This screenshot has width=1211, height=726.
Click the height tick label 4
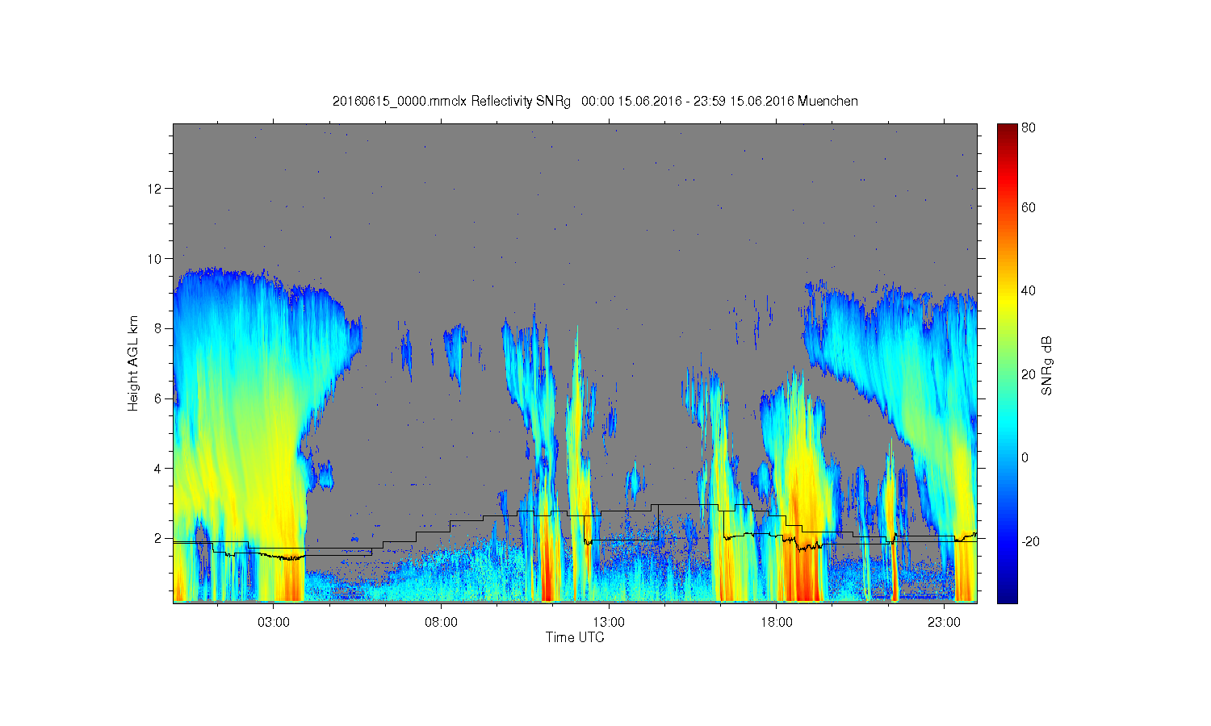[159, 469]
